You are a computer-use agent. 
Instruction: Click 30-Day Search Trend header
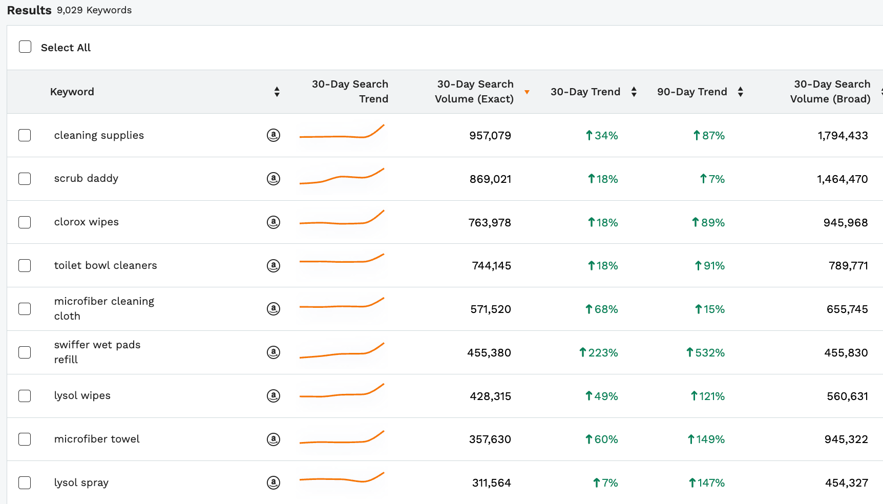click(x=350, y=91)
